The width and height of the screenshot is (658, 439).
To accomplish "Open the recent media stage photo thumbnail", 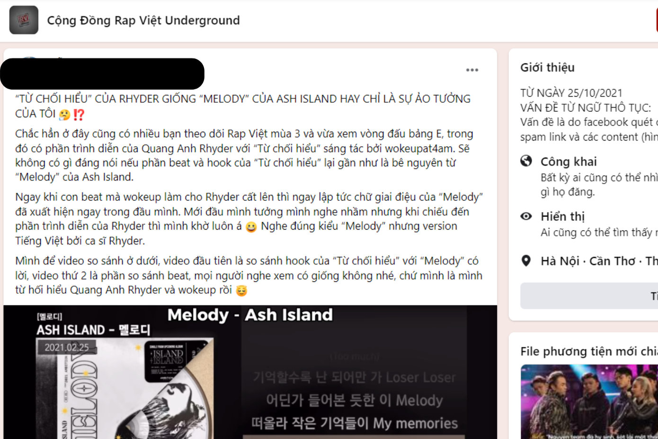I will (x=589, y=402).
